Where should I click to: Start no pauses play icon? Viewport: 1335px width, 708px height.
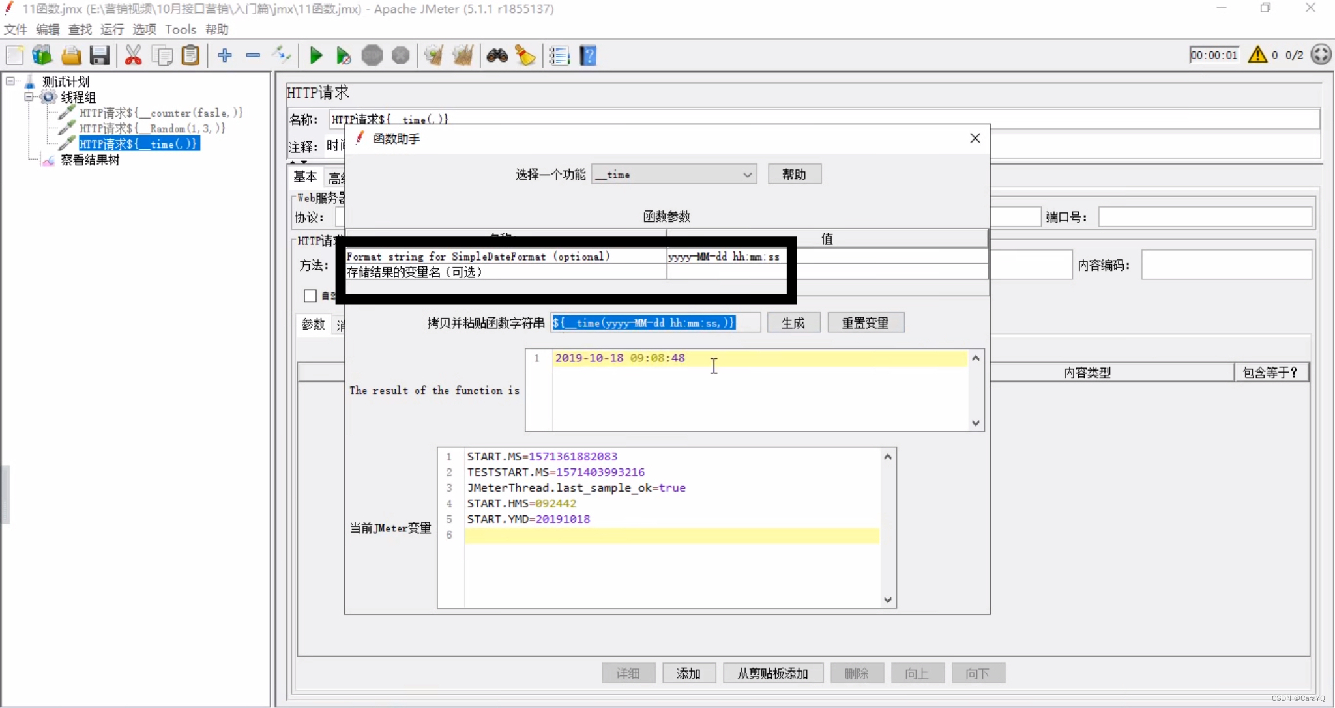[344, 55]
